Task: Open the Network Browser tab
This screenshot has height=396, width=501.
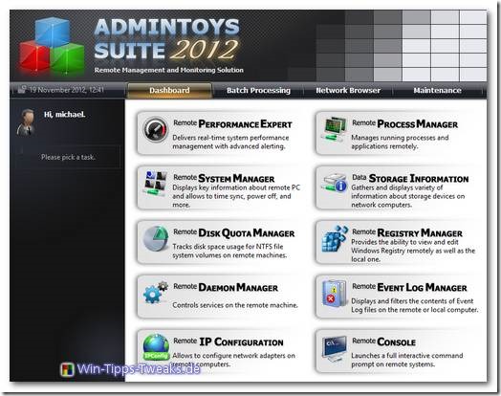Action: 348,91
